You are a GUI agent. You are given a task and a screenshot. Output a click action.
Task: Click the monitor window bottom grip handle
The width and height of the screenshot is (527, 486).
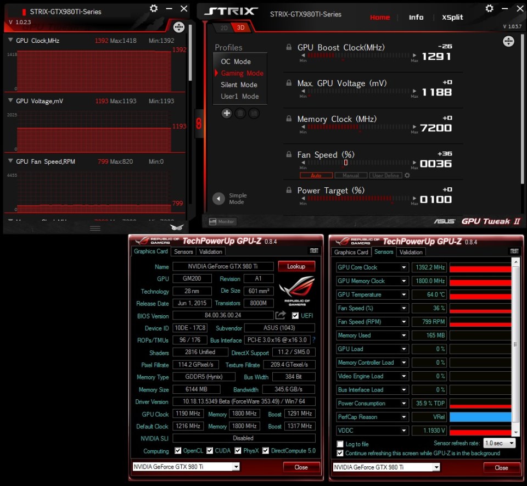(x=95, y=228)
